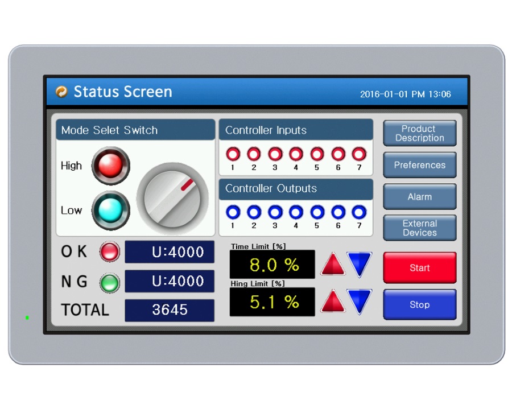The image size is (512, 396).
Task: Increase Hing Limit with the red up arrow
Action: pyautogui.click(x=333, y=300)
